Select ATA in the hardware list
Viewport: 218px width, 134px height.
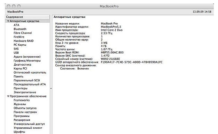pos(16,25)
